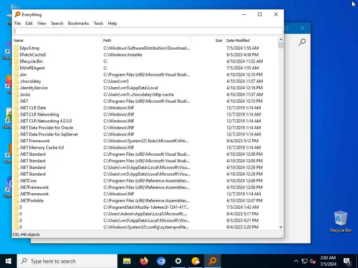Image resolution: width=358 pixels, height=268 pixels.
Task: Select the $dpx$.tmp folder icon
Action: (x=16, y=48)
